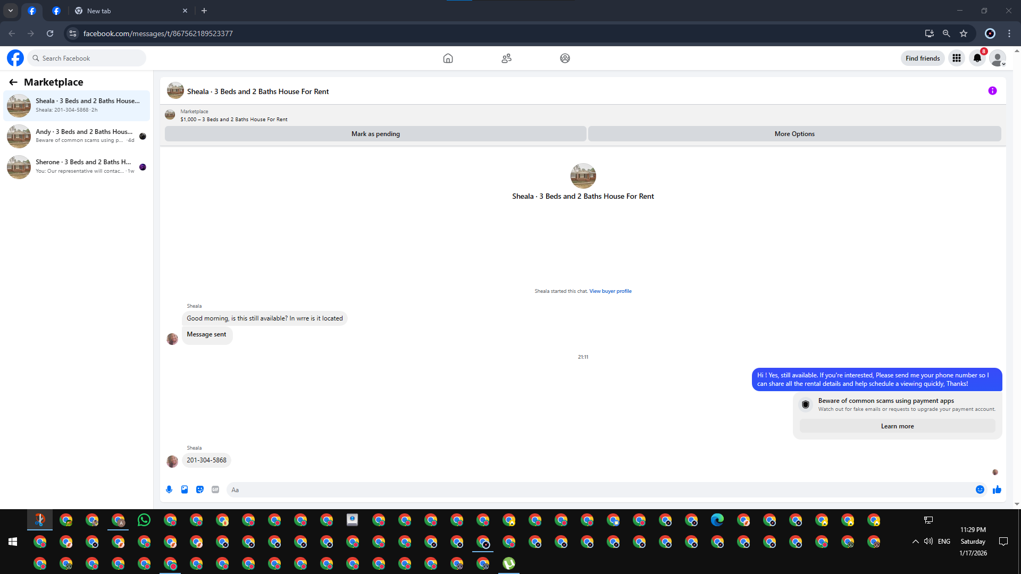Expand account profile dropdown
The width and height of the screenshot is (1021, 574).
tap(998, 58)
